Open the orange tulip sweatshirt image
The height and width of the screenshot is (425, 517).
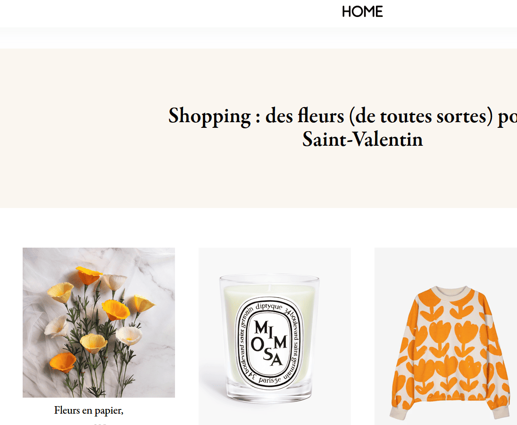pos(446,336)
